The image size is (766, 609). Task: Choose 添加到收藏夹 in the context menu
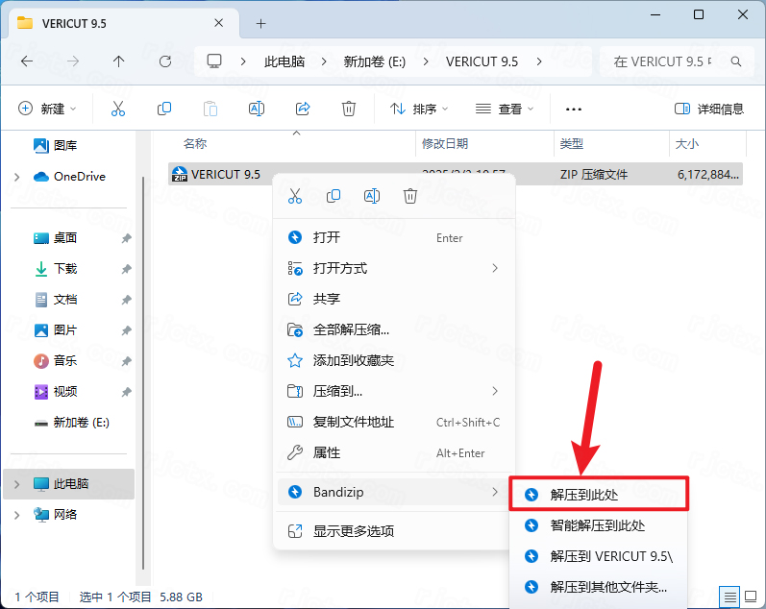[394, 360]
